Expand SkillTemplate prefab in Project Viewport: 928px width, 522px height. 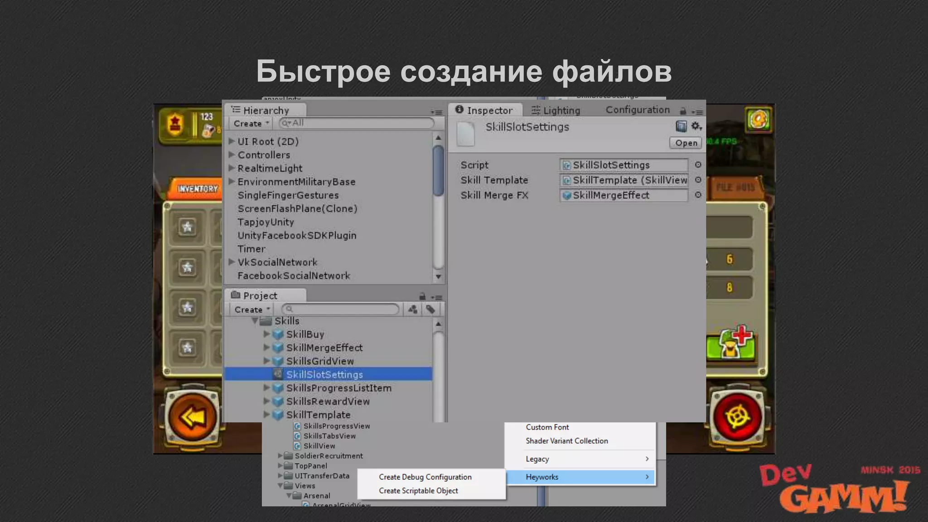click(x=266, y=415)
